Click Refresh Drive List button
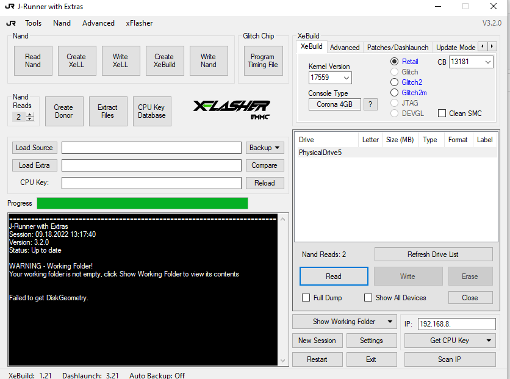The image size is (510, 379). click(433, 254)
